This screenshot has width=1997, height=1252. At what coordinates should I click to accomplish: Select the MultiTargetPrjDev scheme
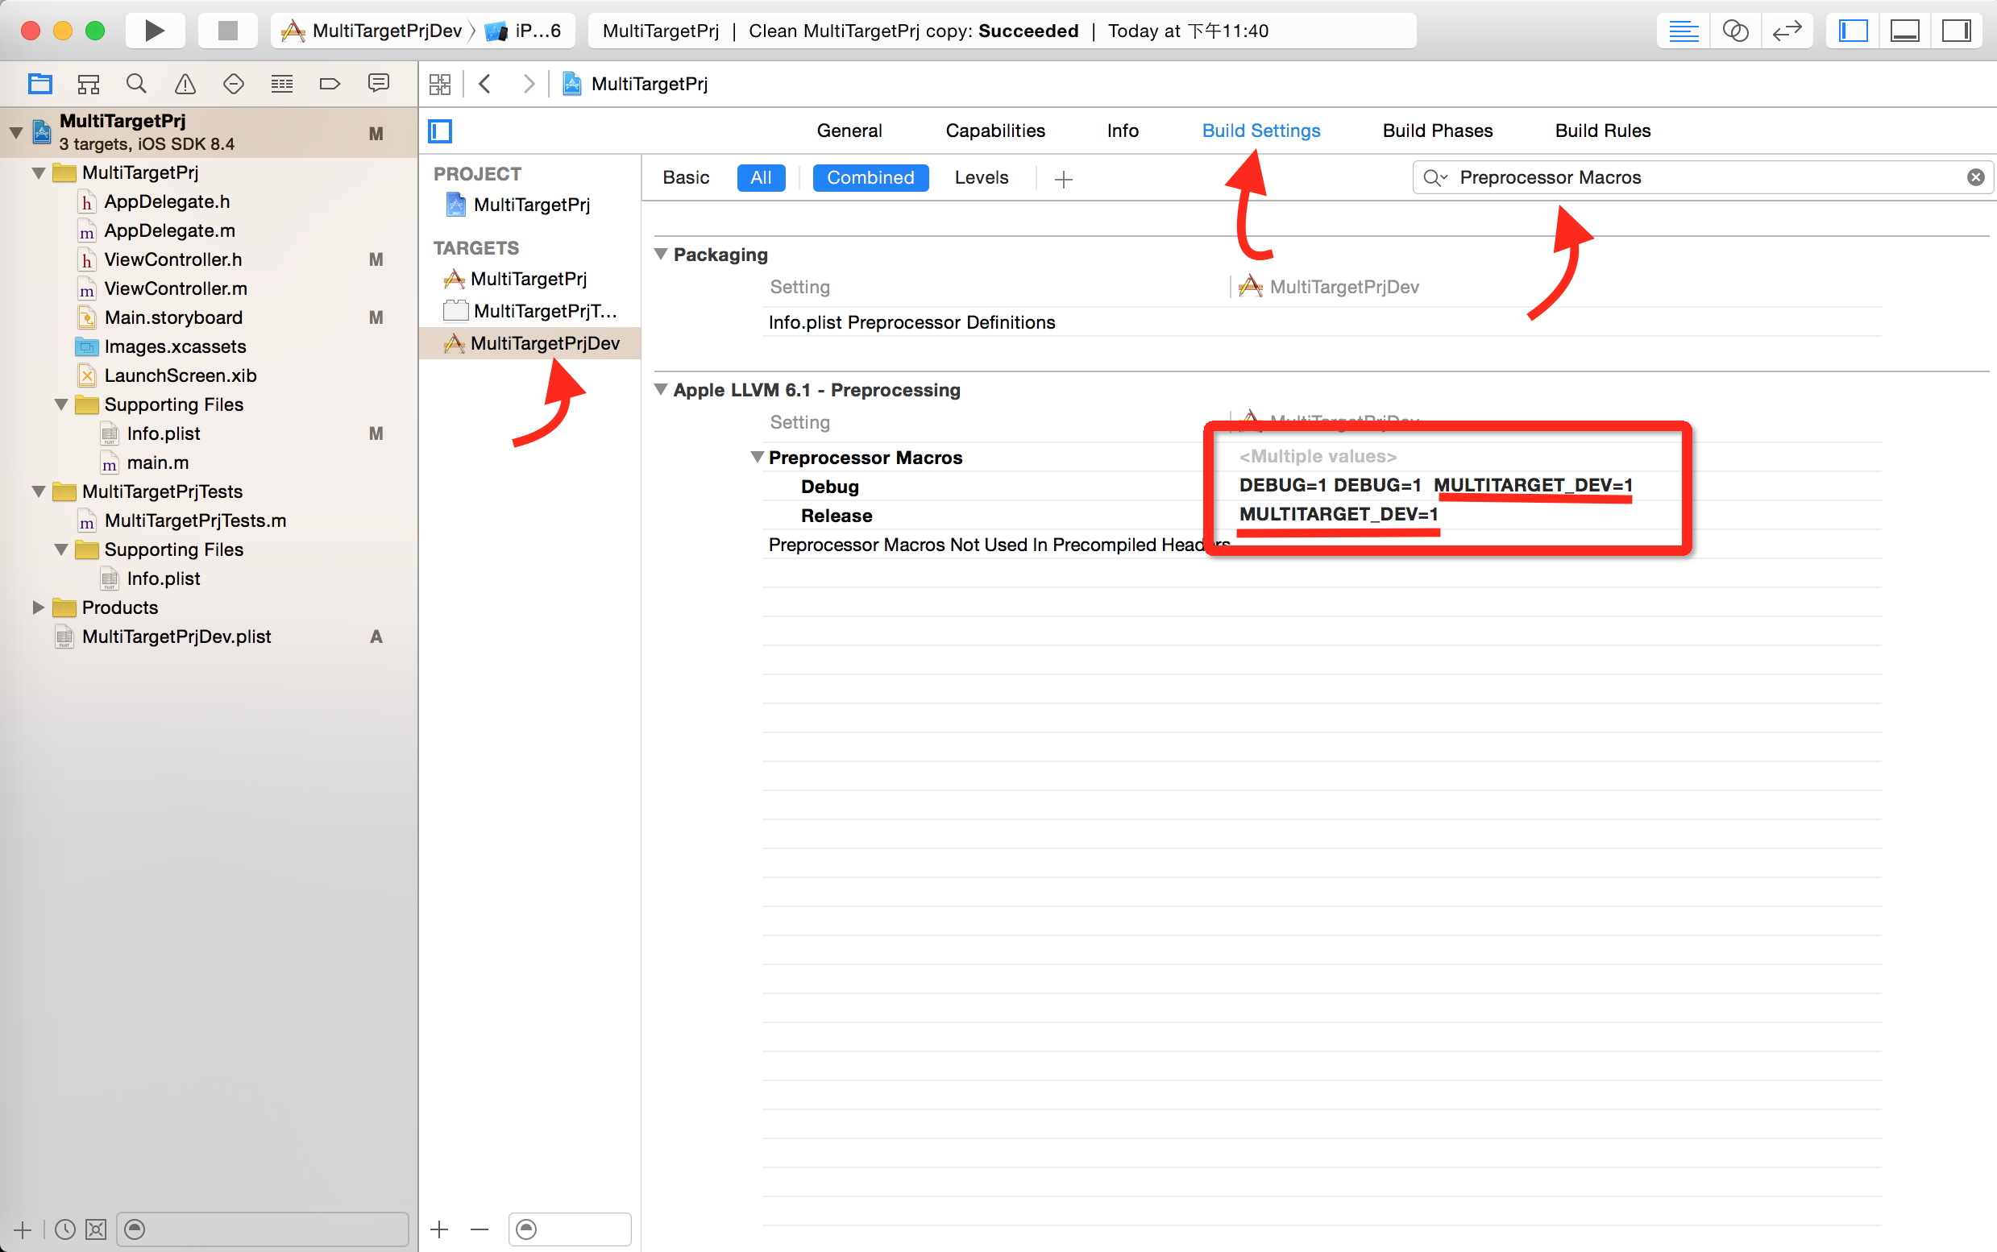tap(370, 31)
